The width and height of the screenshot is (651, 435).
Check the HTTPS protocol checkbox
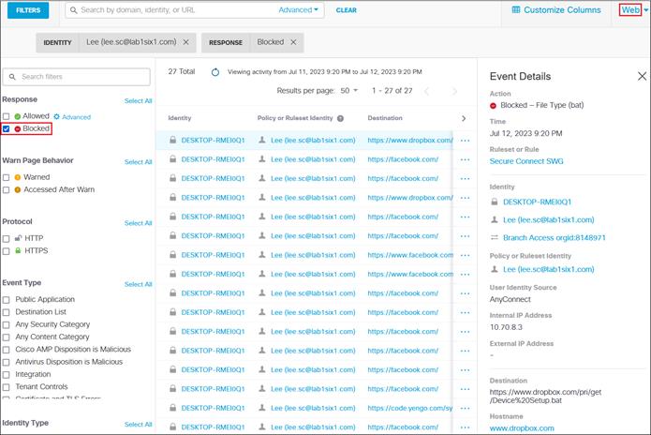point(6,251)
